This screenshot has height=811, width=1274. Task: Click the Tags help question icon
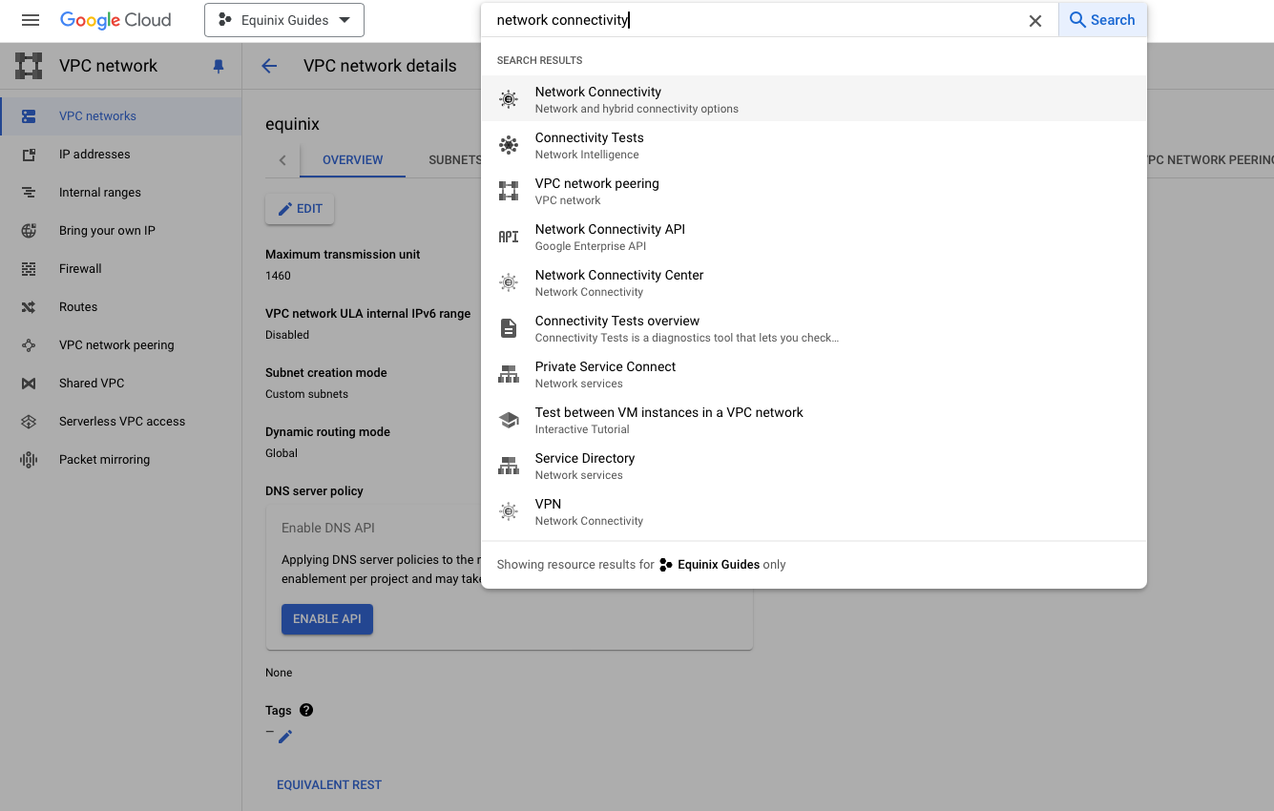306,710
